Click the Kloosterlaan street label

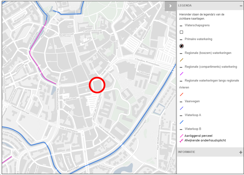tap(147, 33)
